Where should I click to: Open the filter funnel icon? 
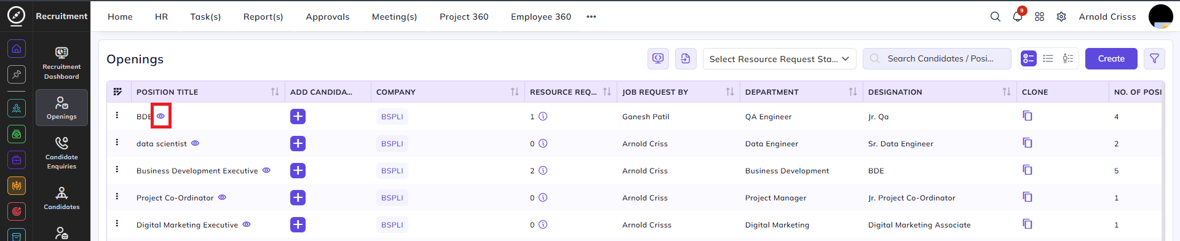coord(1154,58)
